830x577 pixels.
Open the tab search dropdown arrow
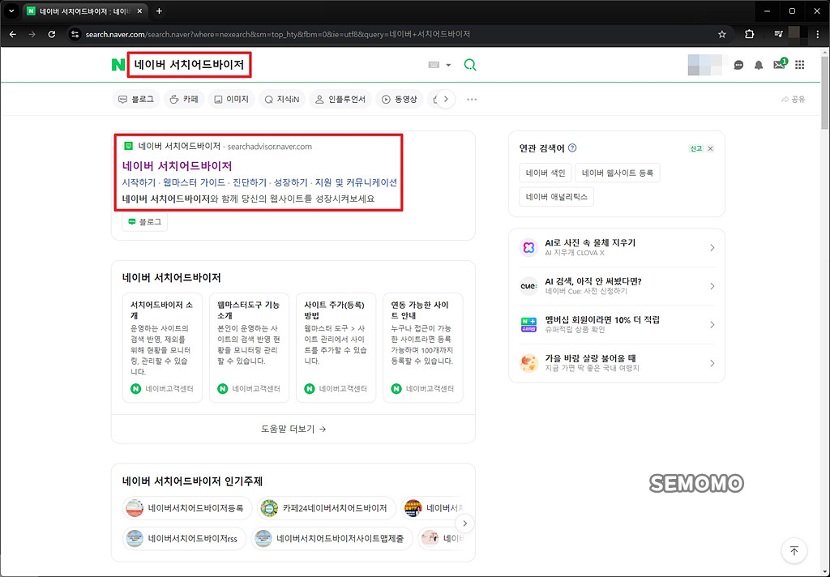point(11,11)
